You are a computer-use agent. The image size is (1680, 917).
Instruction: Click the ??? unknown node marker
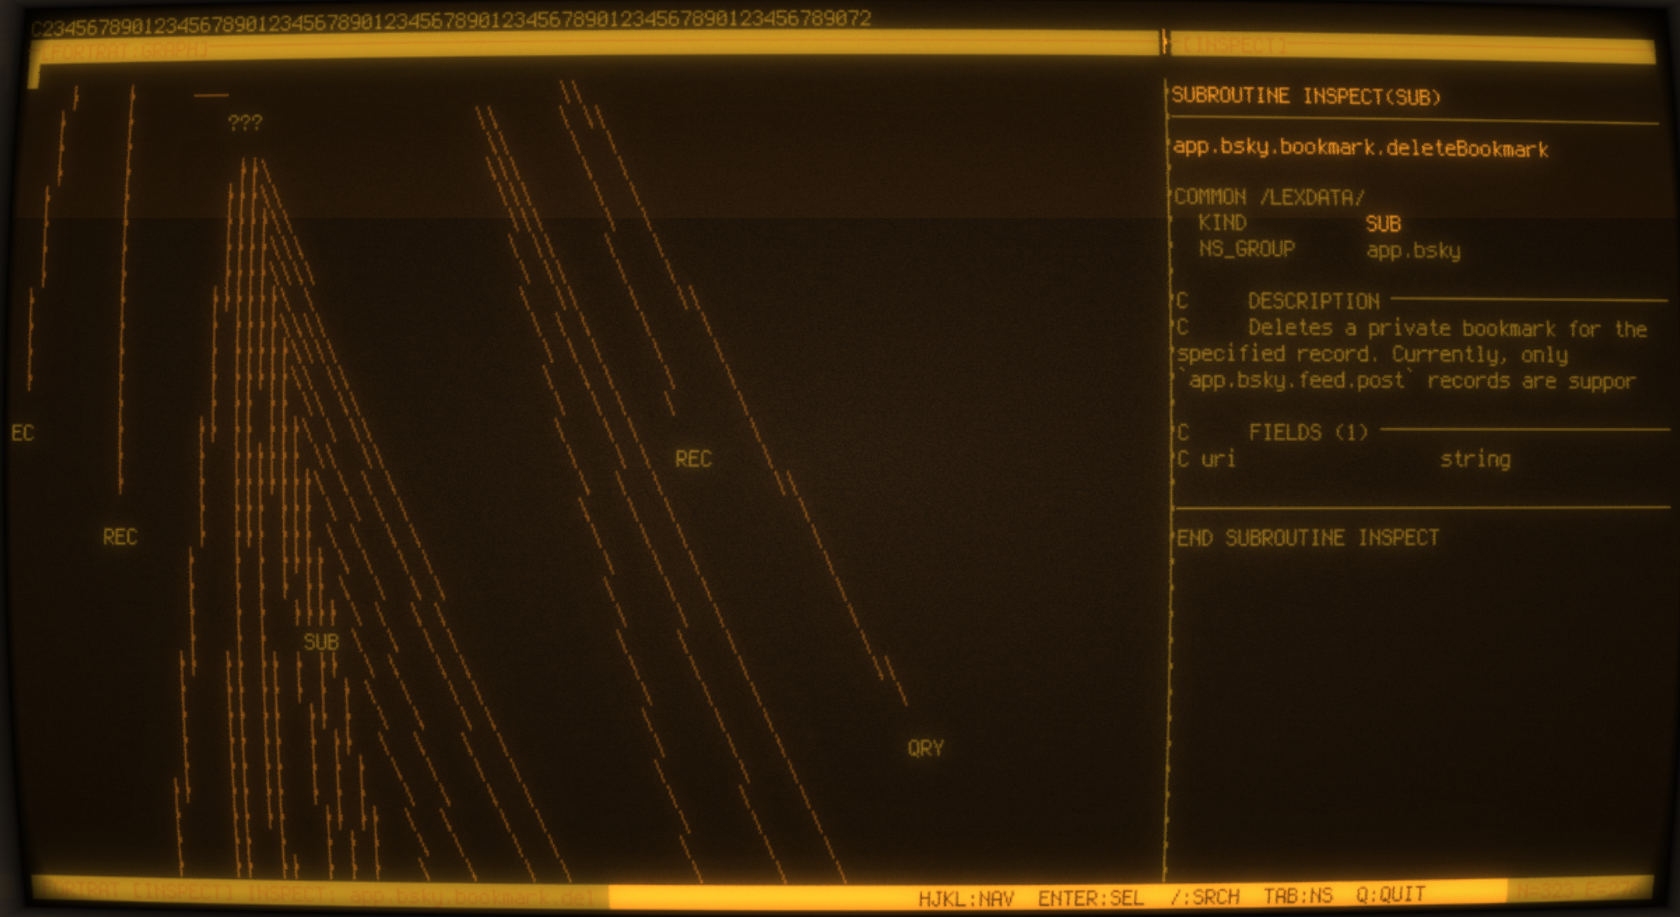[x=246, y=121]
